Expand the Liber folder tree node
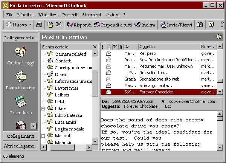The image size is (226, 163). click(43, 109)
